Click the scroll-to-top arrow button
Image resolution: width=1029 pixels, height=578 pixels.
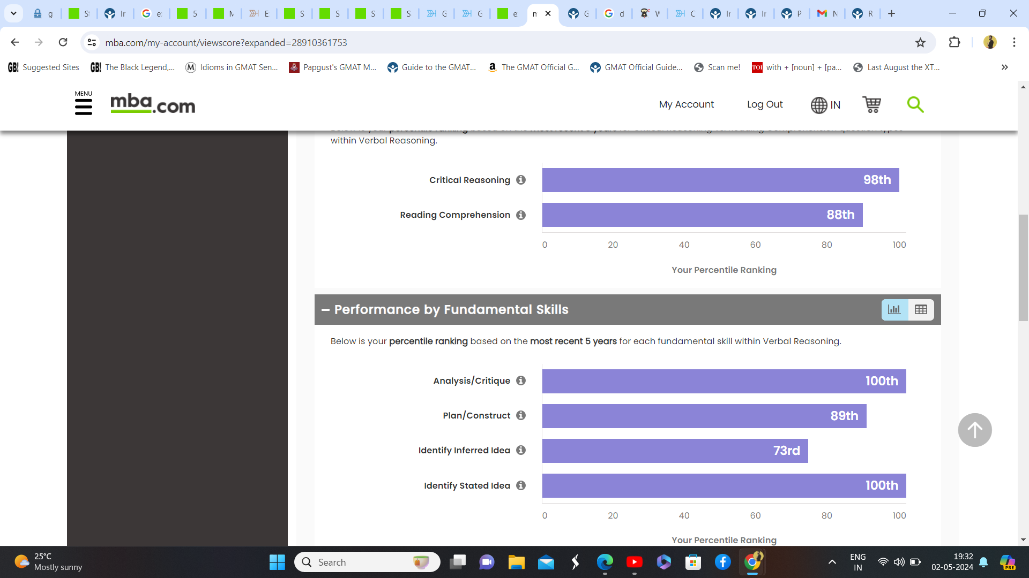point(974,430)
